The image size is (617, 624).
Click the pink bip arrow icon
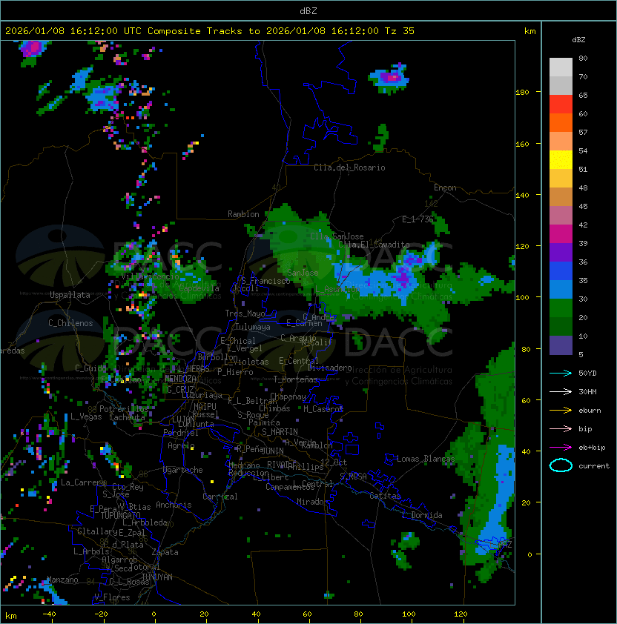coord(561,428)
